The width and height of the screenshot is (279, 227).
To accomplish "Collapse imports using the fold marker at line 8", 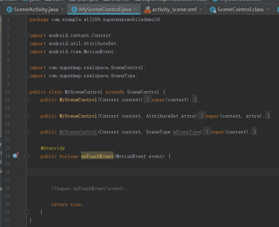I will tap(26, 76).
